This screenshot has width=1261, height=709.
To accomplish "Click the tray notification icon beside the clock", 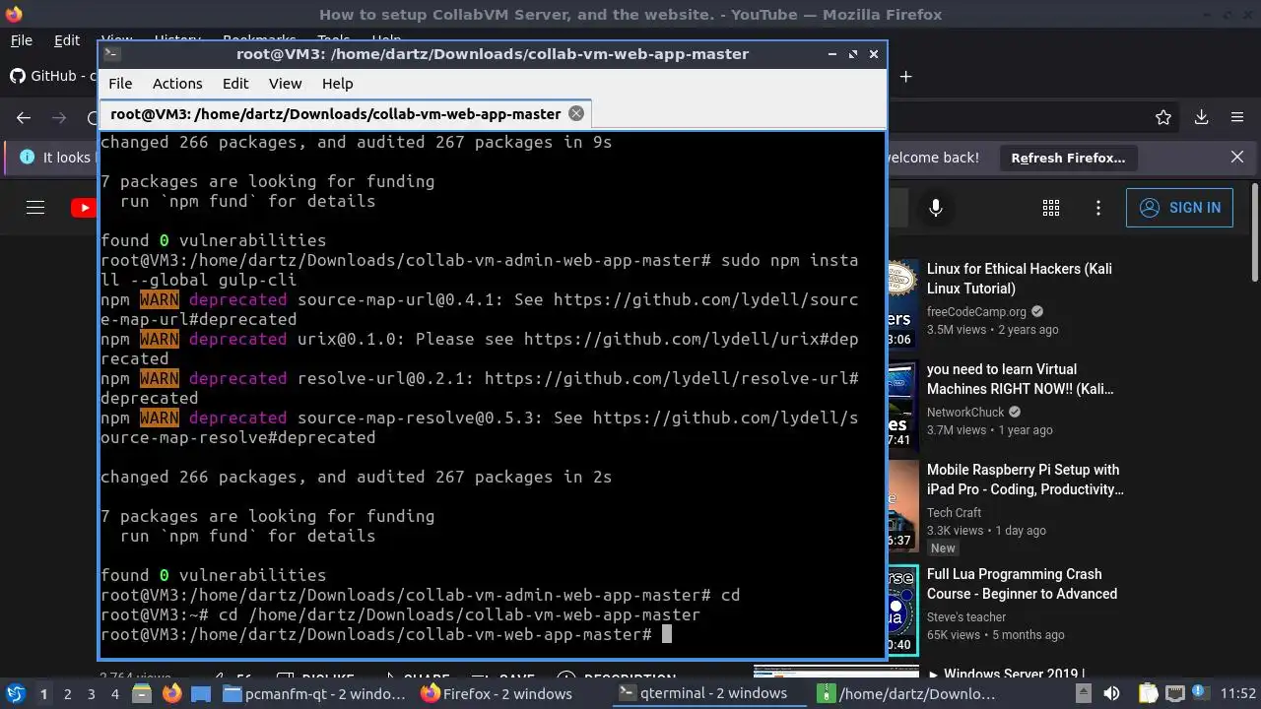I will point(1200,694).
